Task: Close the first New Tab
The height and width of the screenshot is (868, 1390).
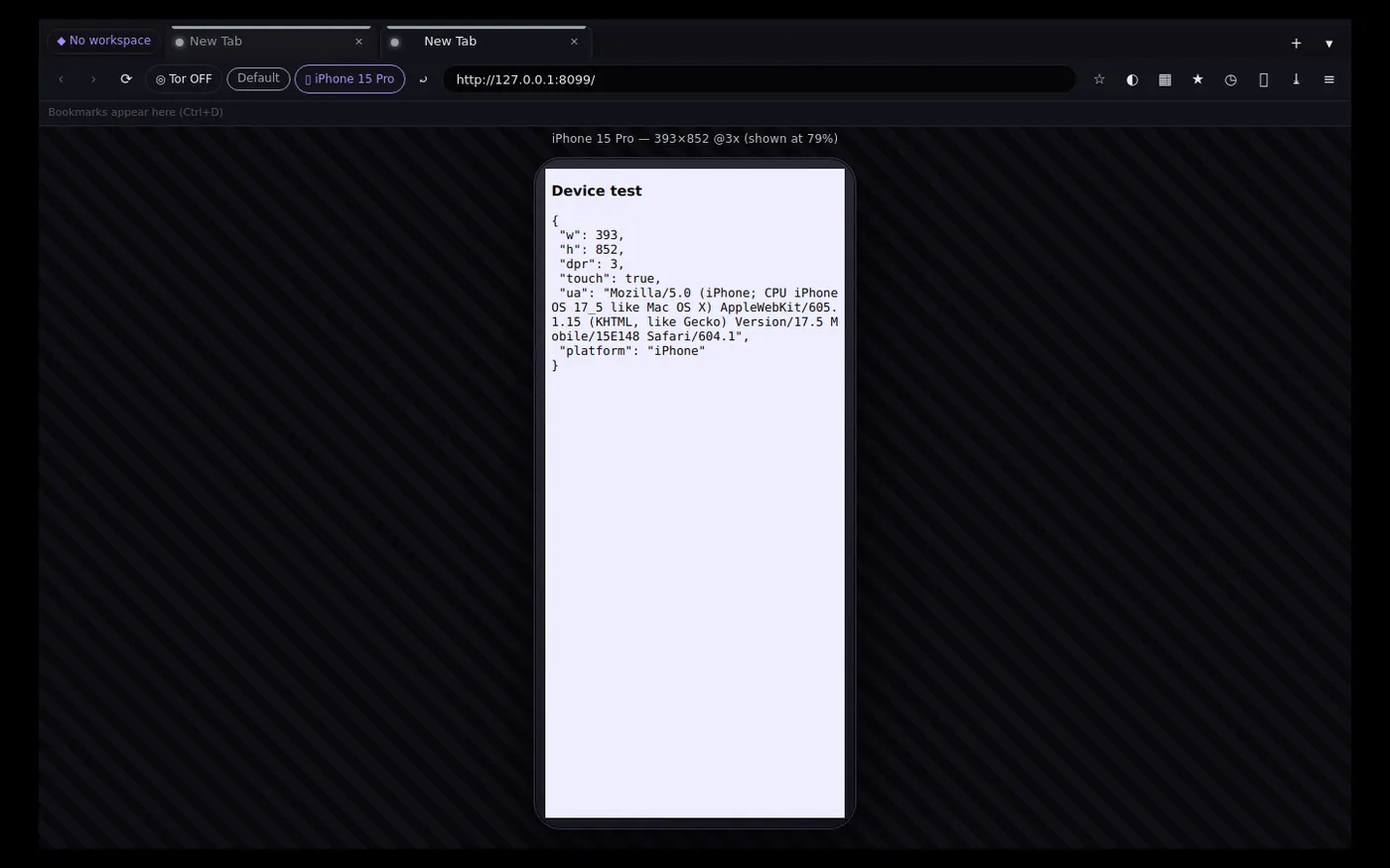Action: tap(359, 42)
